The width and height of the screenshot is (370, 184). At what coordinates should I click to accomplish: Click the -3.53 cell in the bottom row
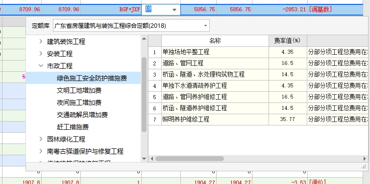(280, 182)
